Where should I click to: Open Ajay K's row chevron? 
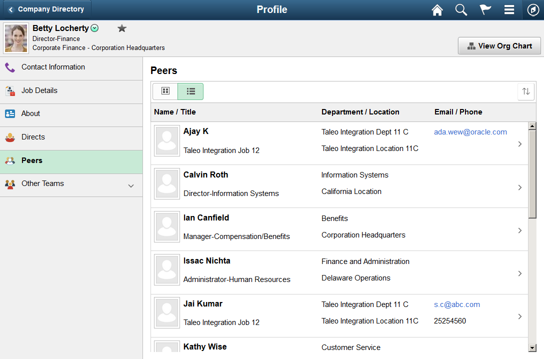click(519, 144)
